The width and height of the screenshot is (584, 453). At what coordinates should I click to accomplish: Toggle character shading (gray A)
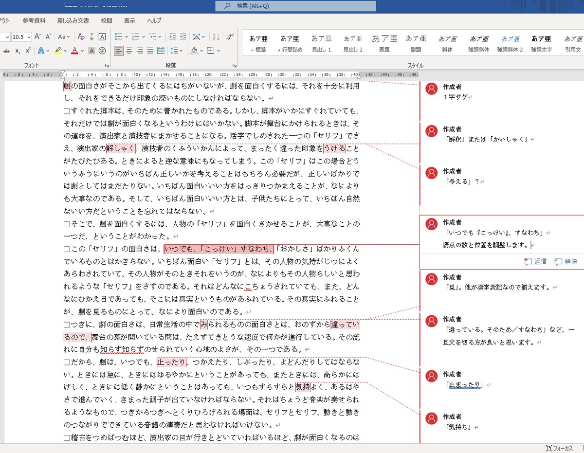point(92,51)
